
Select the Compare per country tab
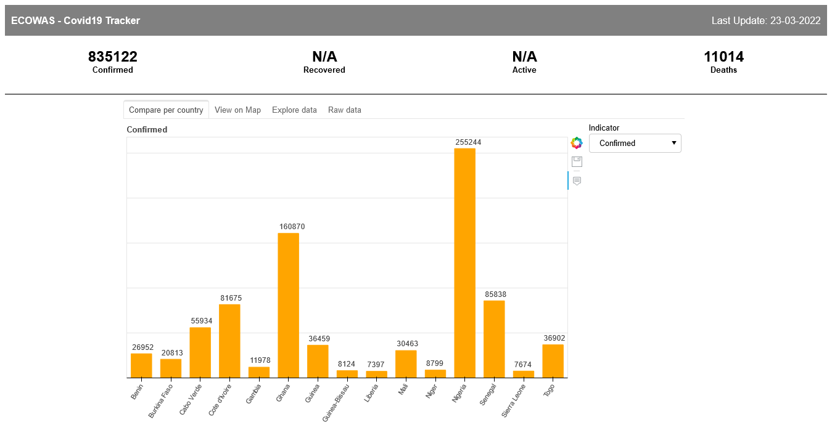[x=166, y=110]
